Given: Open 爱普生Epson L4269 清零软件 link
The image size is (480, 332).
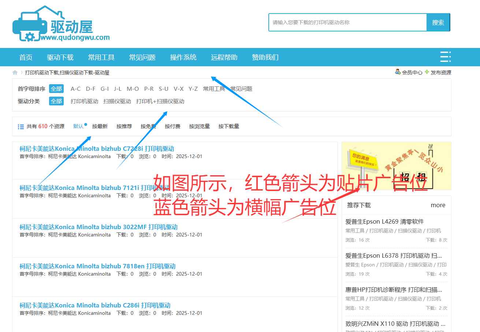Looking at the screenshot, I should pyautogui.click(x=385, y=221).
